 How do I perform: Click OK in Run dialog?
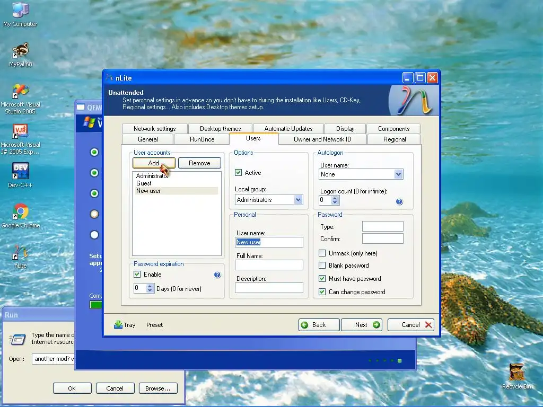pyautogui.click(x=72, y=388)
